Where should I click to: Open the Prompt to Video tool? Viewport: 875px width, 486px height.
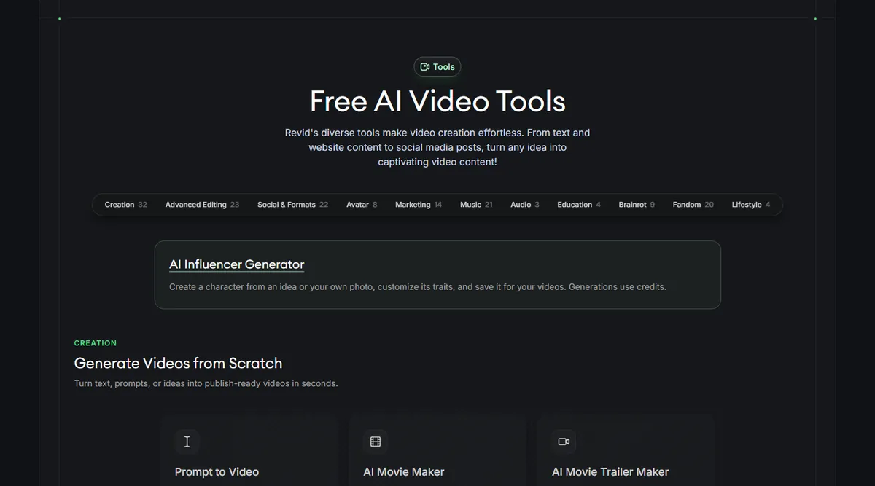point(217,472)
